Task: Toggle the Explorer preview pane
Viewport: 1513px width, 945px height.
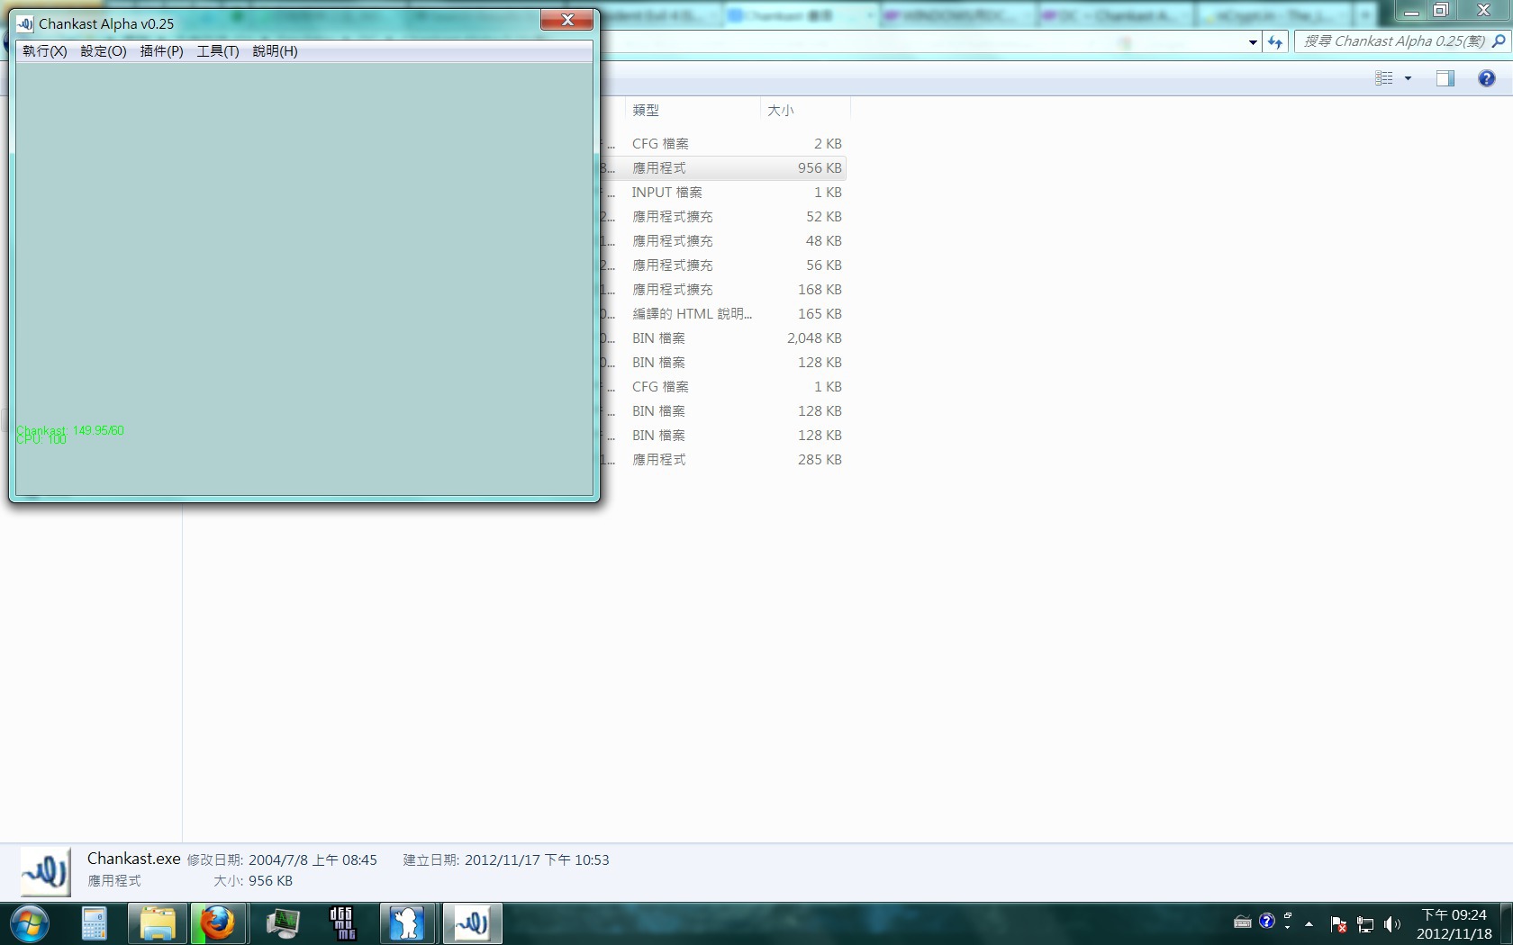Action: pos(1445,78)
